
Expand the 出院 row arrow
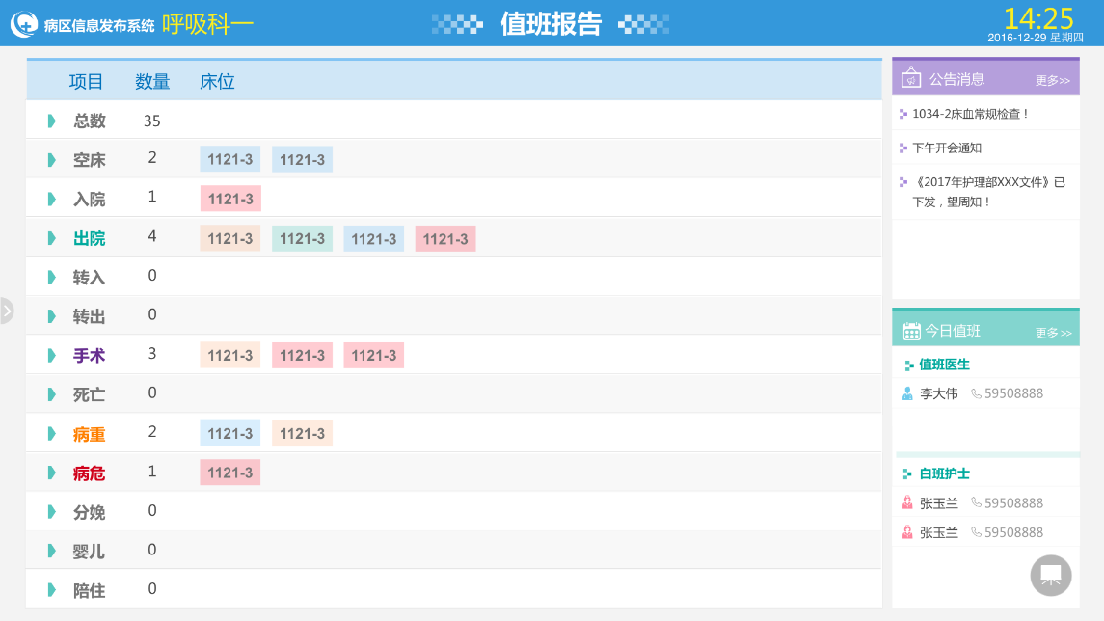click(x=52, y=238)
